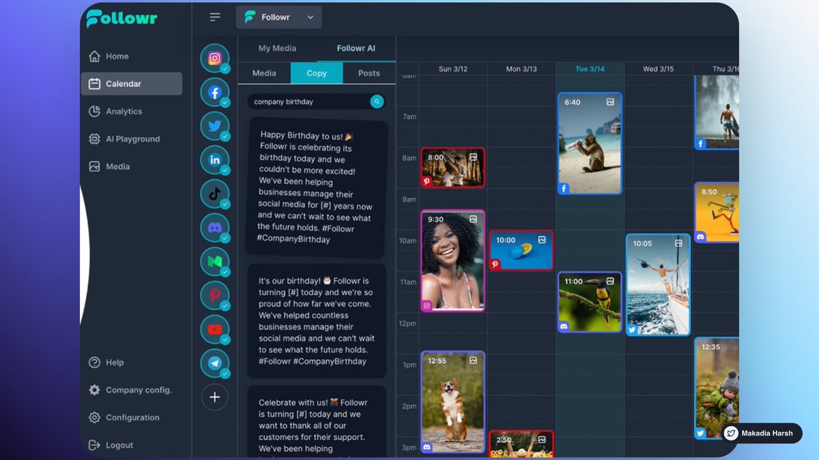The width and height of the screenshot is (819, 460).
Task: Open the 12:55 Discord dog post
Action: [x=453, y=402]
